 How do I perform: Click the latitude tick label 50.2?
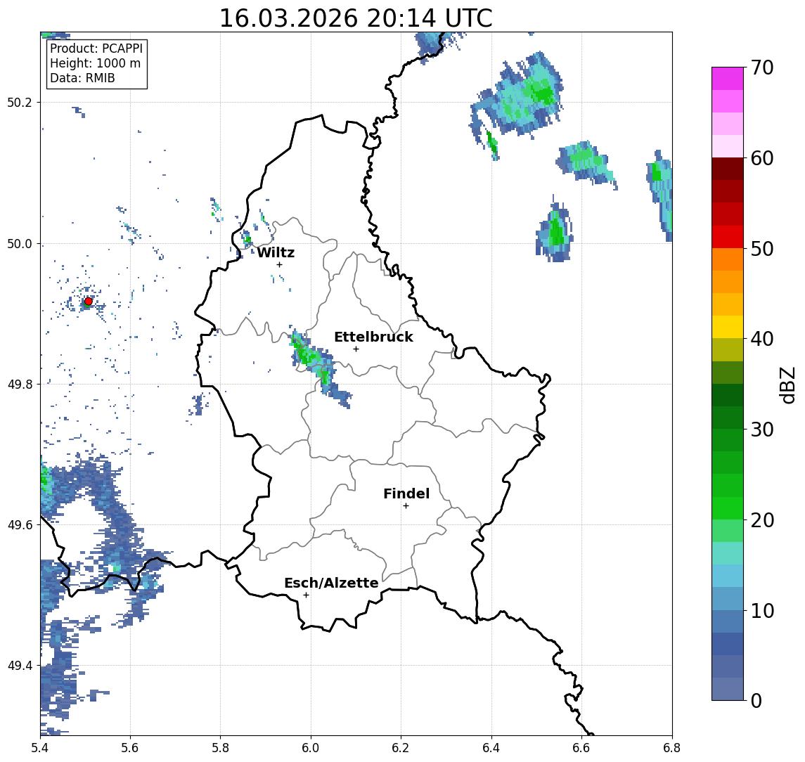click(20, 102)
